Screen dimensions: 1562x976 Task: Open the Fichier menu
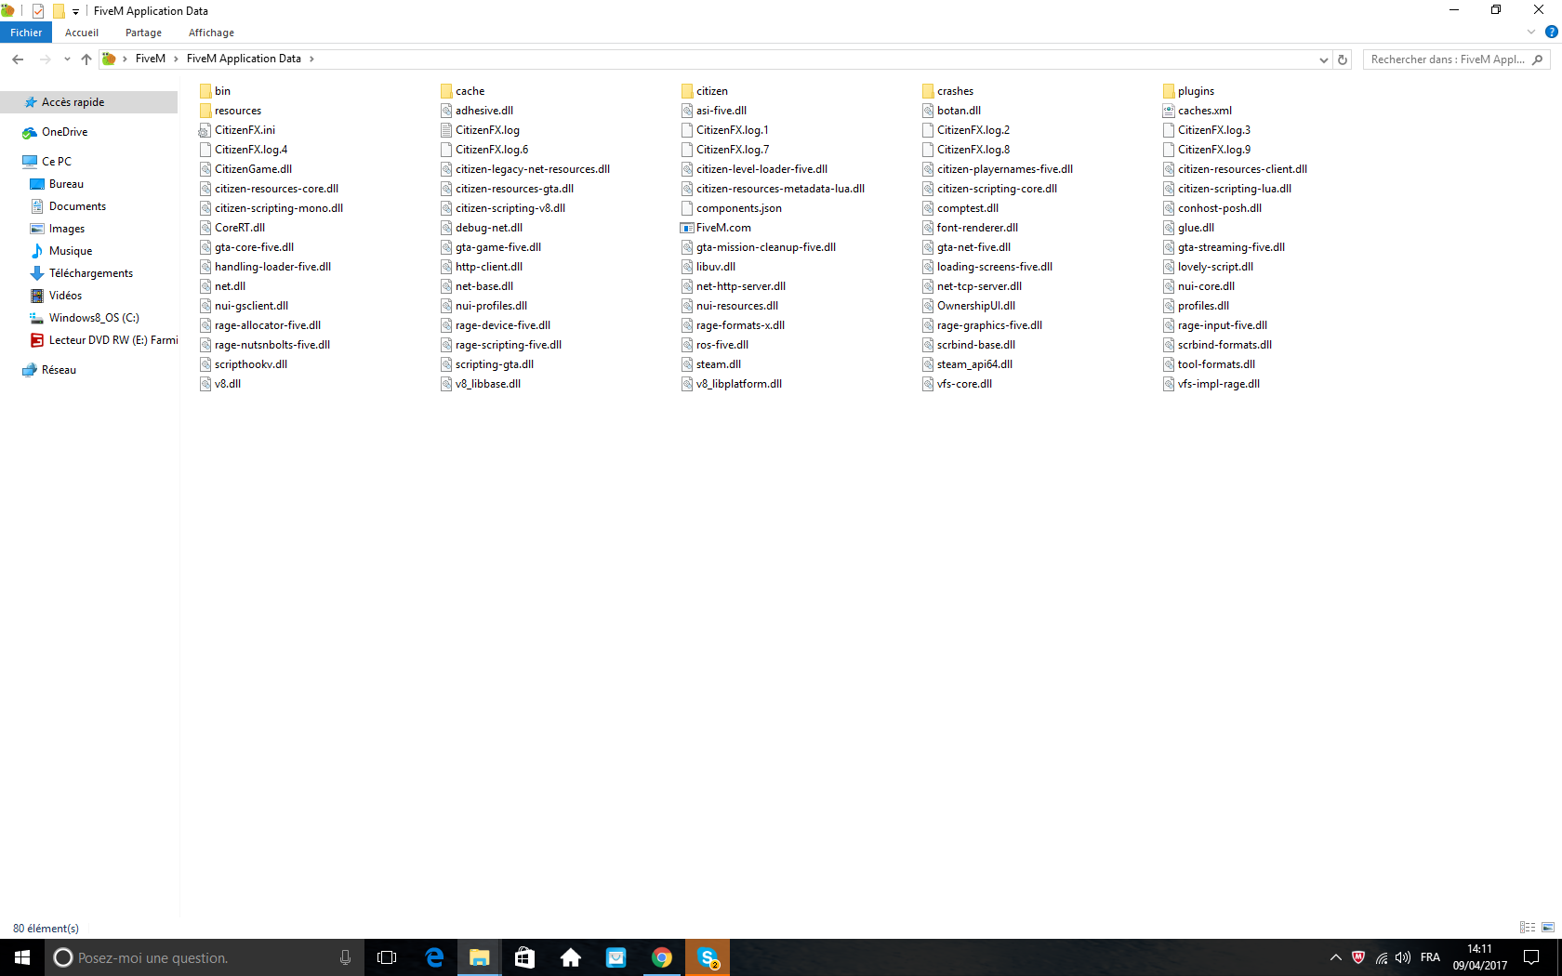point(26,33)
